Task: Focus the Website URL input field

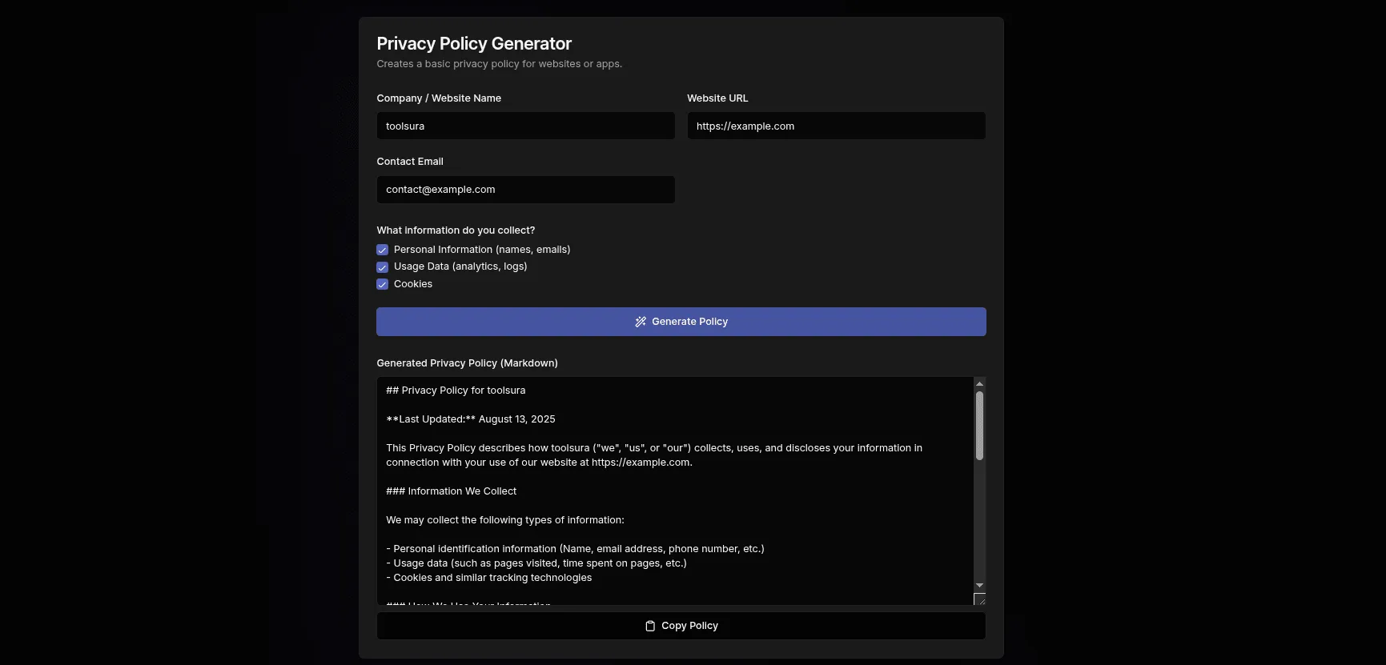Action: pyautogui.click(x=837, y=126)
